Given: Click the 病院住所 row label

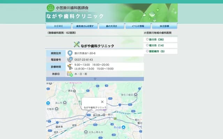Looking at the screenshot, I should [x=56, y=53].
